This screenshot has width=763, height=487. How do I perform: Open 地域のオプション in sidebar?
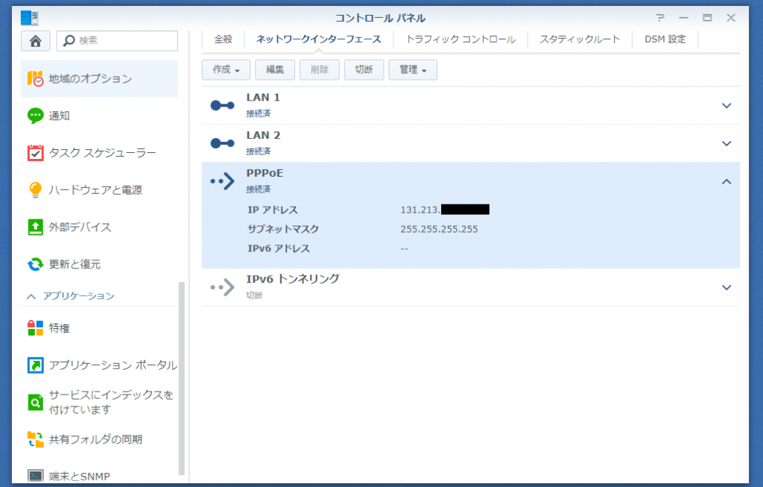[x=99, y=78]
